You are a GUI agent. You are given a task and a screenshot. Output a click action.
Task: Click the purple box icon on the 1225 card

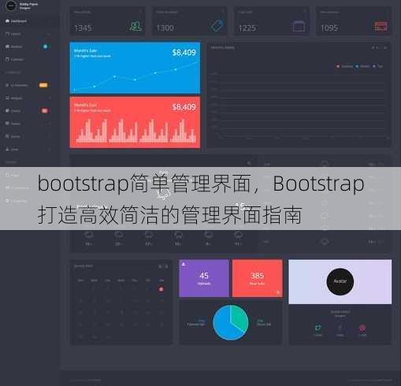point(299,26)
